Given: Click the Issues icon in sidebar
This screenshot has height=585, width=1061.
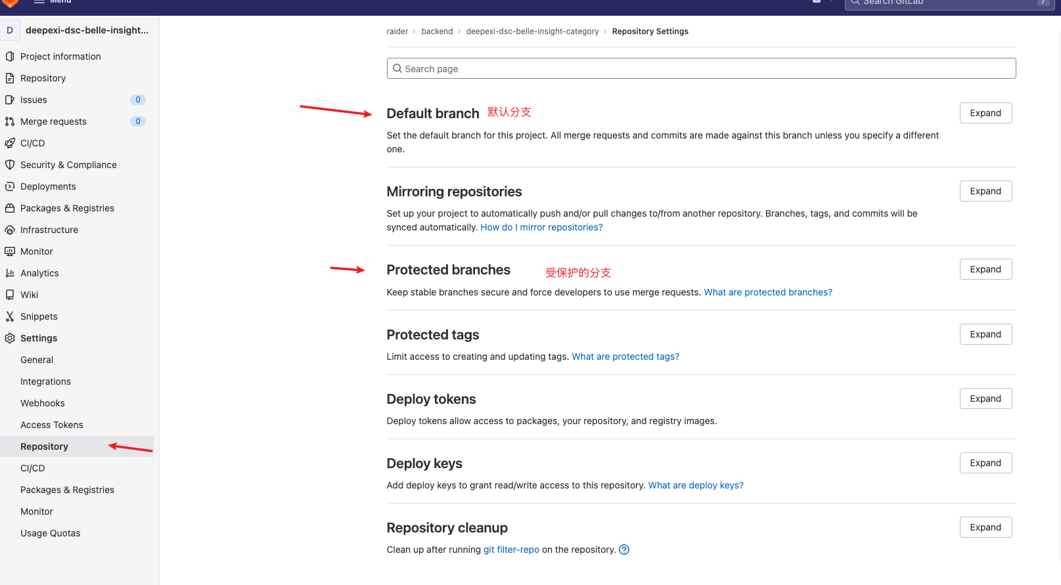Looking at the screenshot, I should (10, 100).
